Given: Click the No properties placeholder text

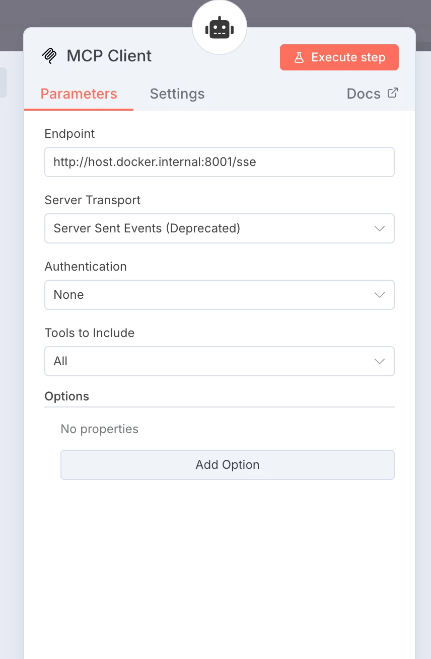Looking at the screenshot, I should coord(99,429).
